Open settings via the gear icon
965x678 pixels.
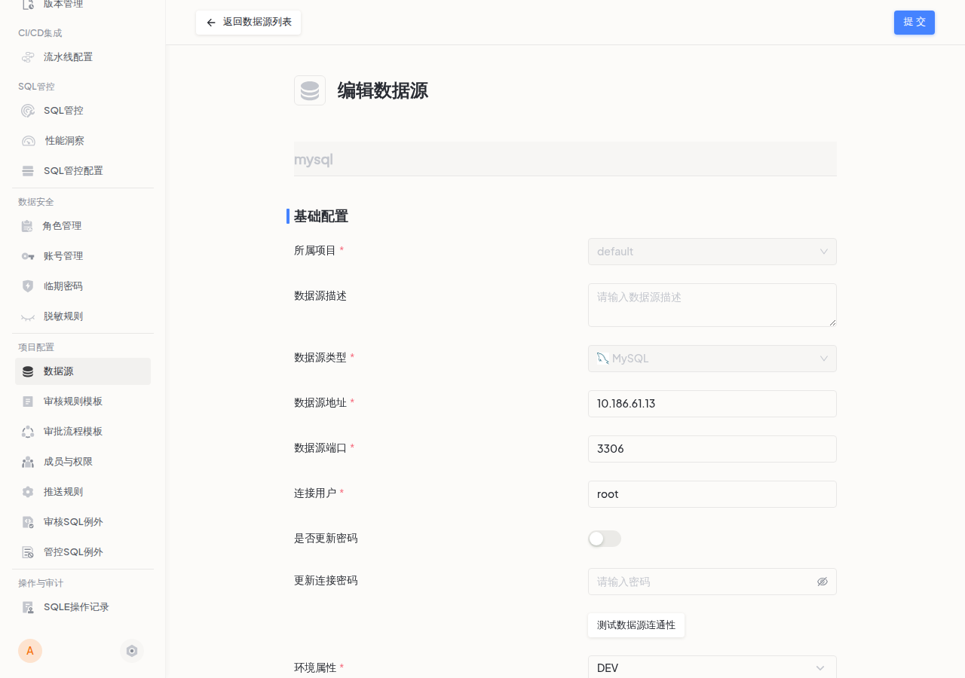point(132,651)
